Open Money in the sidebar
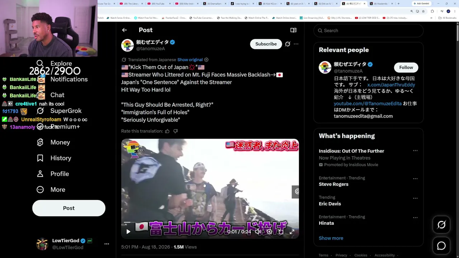The height and width of the screenshot is (258, 459). (54, 142)
